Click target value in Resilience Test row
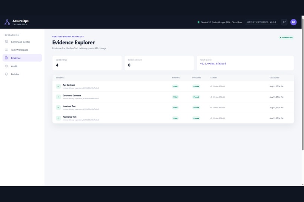 [x=217, y=118]
